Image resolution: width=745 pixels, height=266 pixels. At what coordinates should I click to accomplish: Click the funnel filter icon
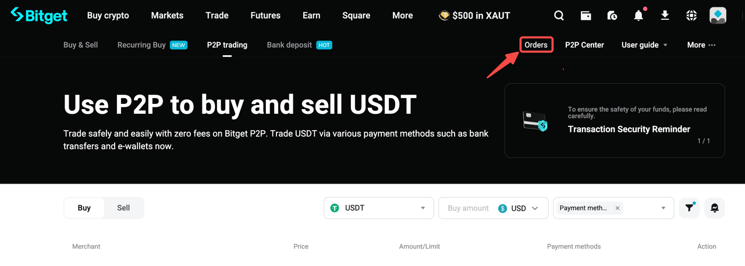(x=689, y=208)
